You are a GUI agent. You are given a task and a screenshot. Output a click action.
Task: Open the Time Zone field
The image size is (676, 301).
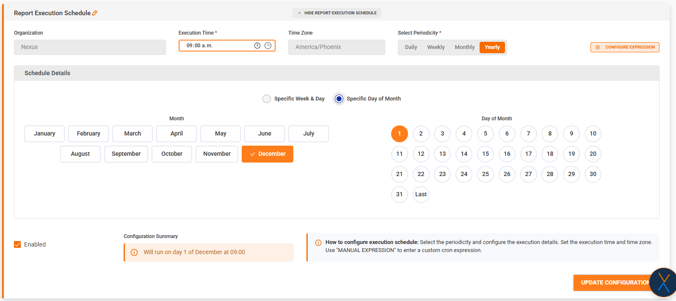pos(337,47)
